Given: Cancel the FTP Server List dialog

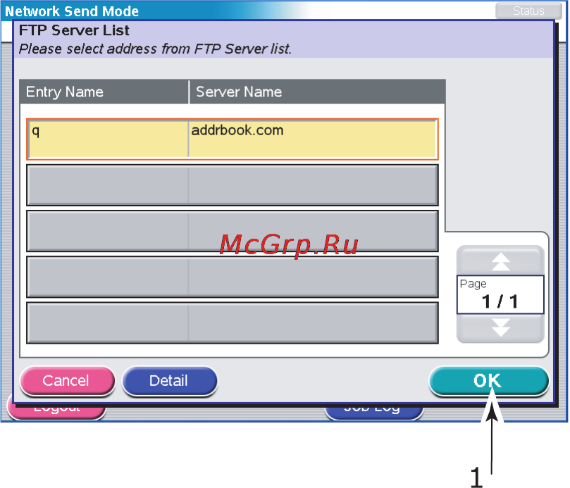Looking at the screenshot, I should pyautogui.click(x=67, y=381).
